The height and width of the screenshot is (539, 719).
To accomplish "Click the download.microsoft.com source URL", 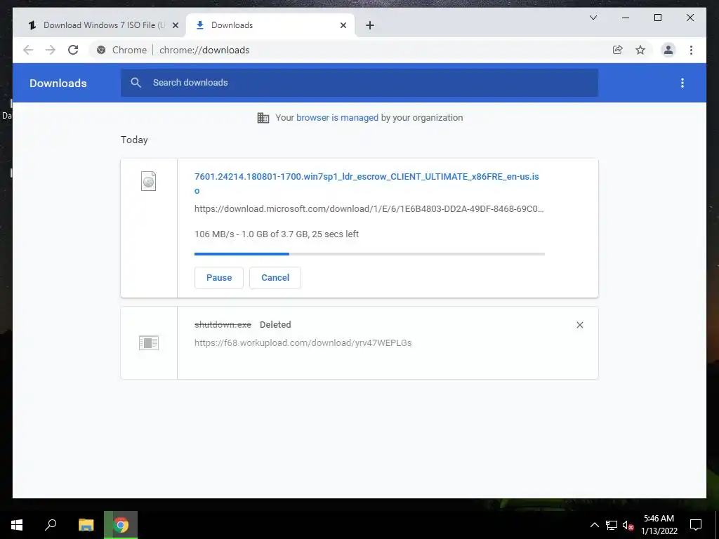I will pyautogui.click(x=369, y=209).
